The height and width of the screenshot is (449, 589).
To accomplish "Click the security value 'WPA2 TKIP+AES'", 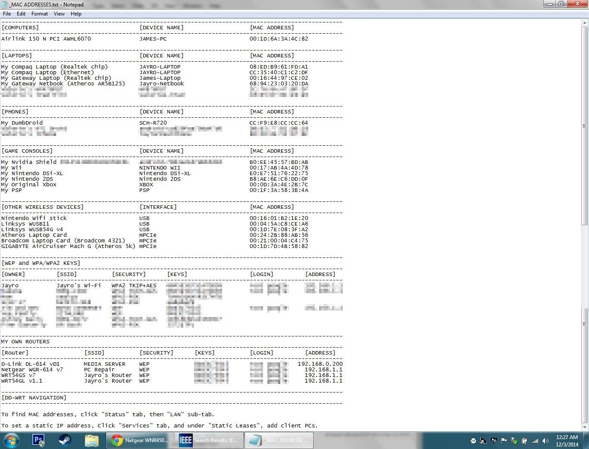I will pyautogui.click(x=134, y=286).
